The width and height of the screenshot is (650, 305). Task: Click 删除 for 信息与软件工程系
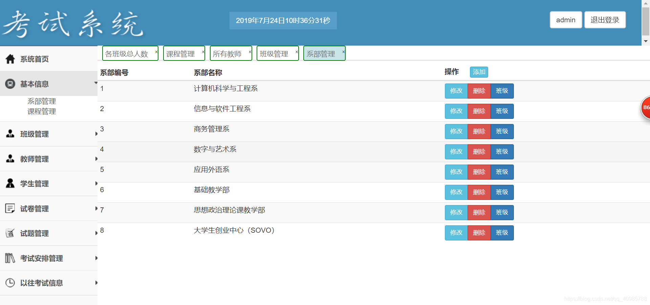[x=479, y=111]
